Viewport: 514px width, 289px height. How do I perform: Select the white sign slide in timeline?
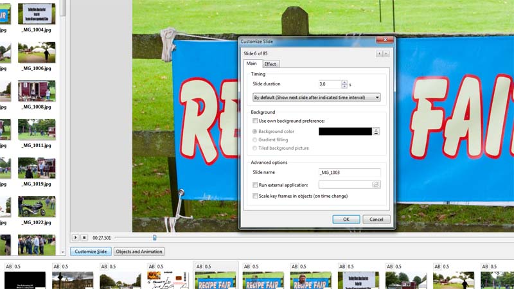(x=359, y=280)
